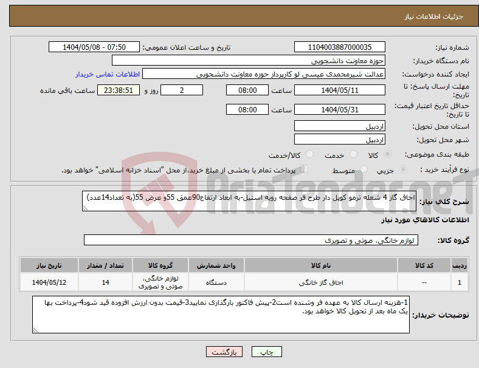Click the section title اطلاعات کالاهای مورد نیاز

pos(425,220)
